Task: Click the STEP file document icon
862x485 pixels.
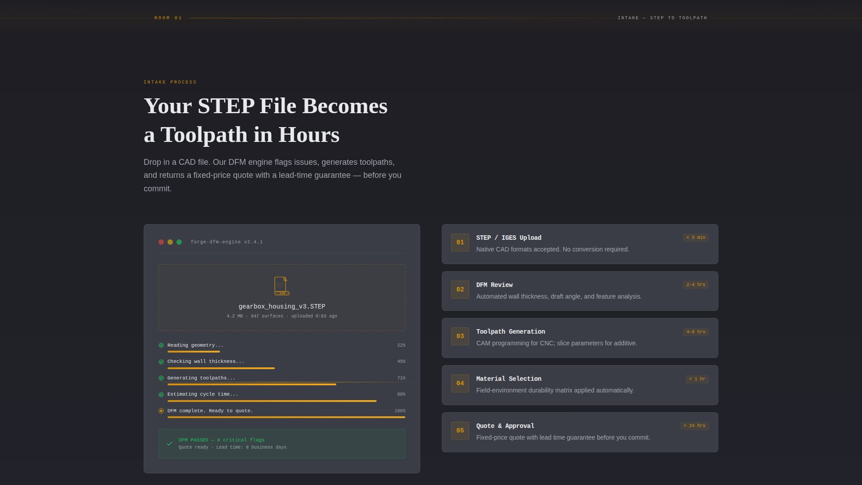Action: (x=281, y=286)
